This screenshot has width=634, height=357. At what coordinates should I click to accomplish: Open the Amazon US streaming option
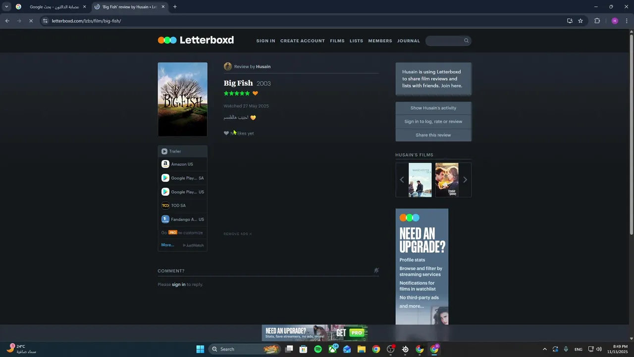[182, 164]
